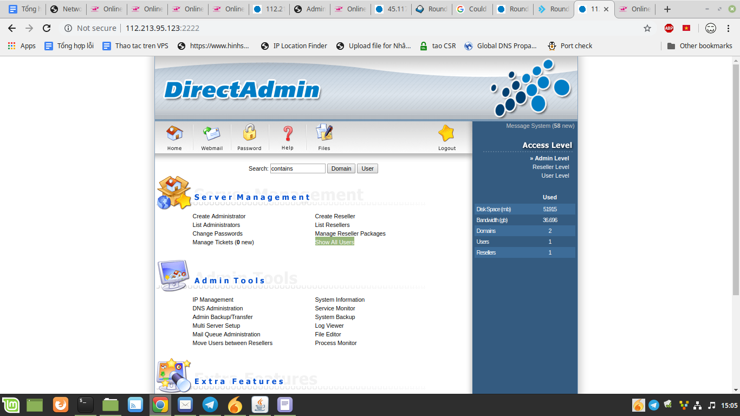Launch Firefox from the taskbar
Screen dimensions: 740x416
pyautogui.click(x=61, y=405)
